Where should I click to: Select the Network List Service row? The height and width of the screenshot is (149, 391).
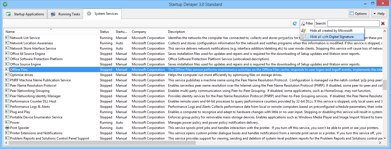pyautogui.click(x=193, y=38)
